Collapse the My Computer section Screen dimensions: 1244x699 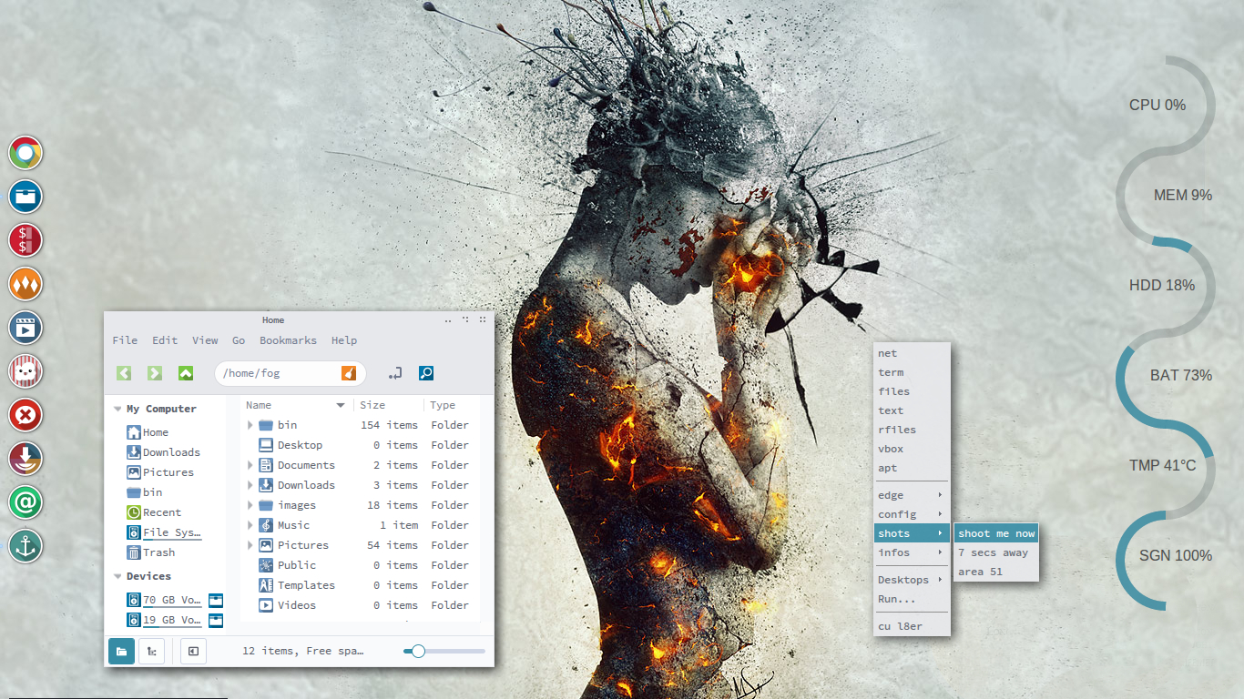pos(117,410)
